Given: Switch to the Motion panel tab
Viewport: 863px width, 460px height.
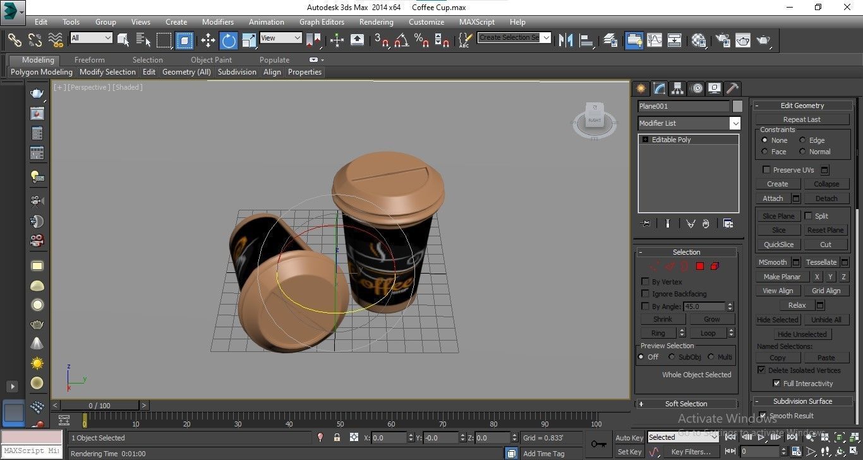Looking at the screenshot, I should 696,88.
